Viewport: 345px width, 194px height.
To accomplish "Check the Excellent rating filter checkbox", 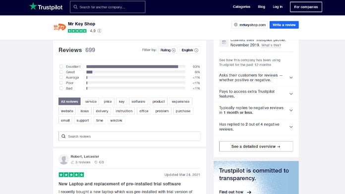I will coord(61,66).
